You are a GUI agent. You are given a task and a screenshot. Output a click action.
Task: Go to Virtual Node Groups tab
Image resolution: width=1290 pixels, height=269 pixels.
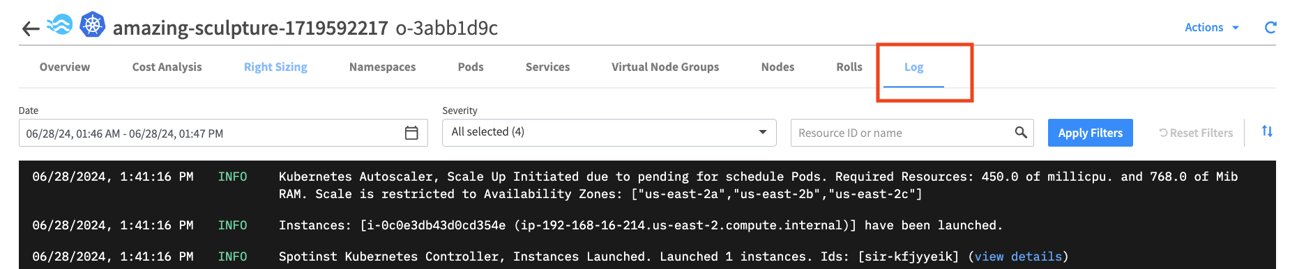pyautogui.click(x=665, y=67)
